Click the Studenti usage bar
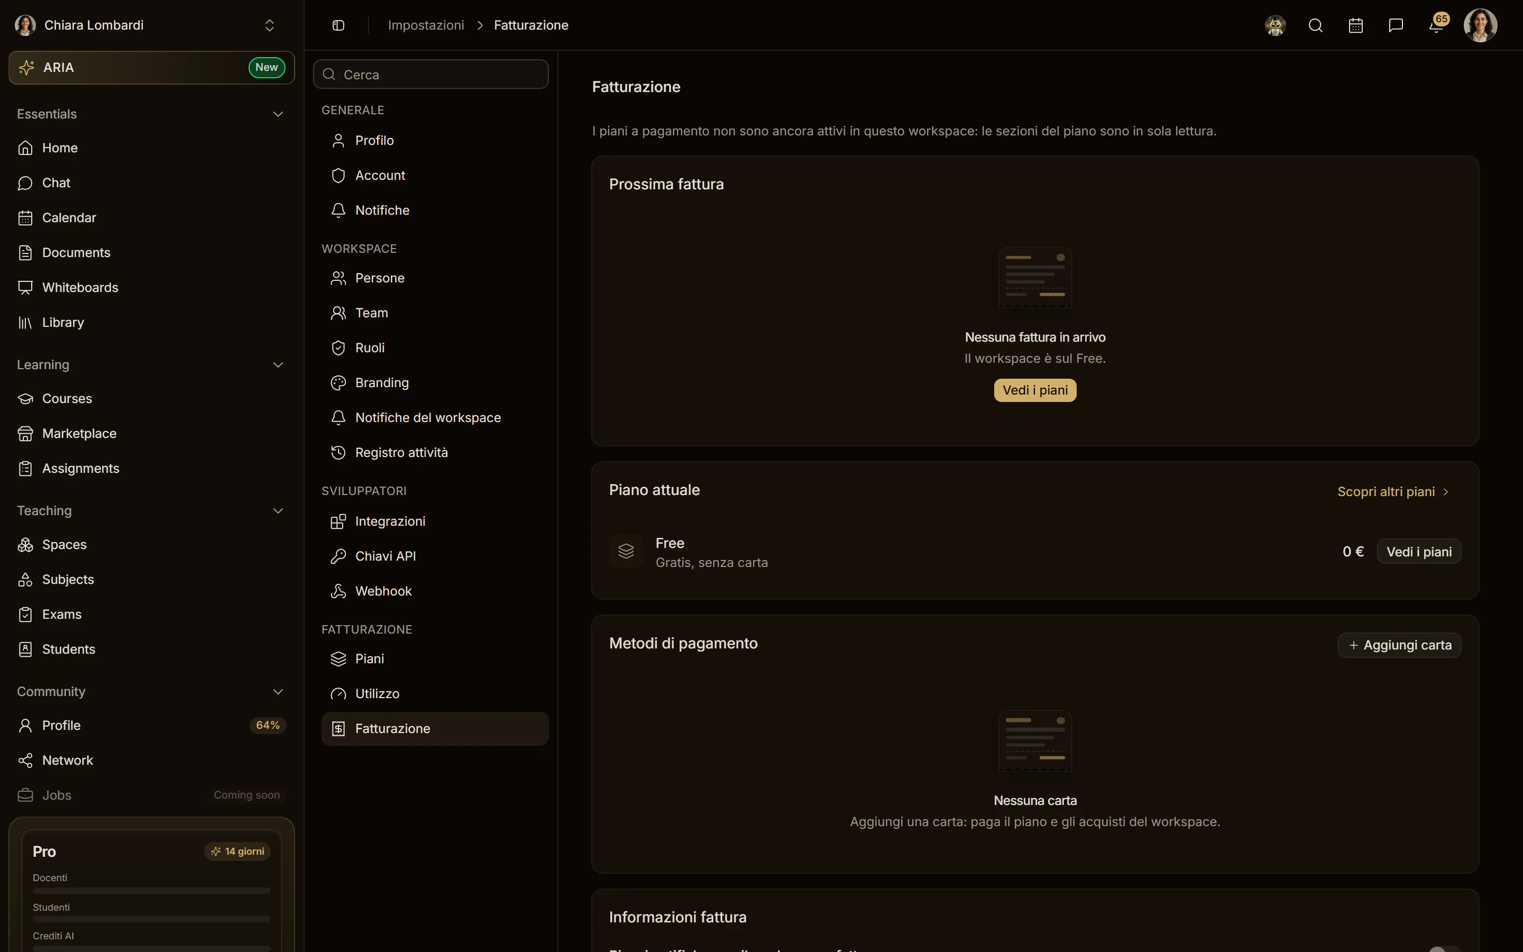The height and width of the screenshot is (952, 1523). click(152, 920)
